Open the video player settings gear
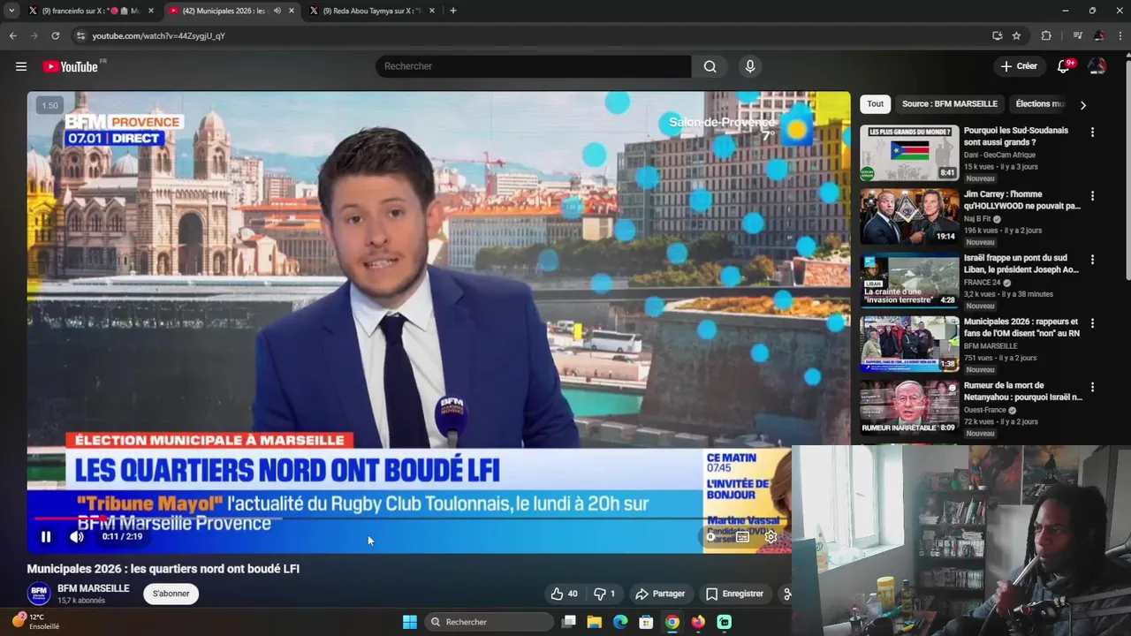Image resolution: width=1131 pixels, height=636 pixels. click(x=770, y=536)
